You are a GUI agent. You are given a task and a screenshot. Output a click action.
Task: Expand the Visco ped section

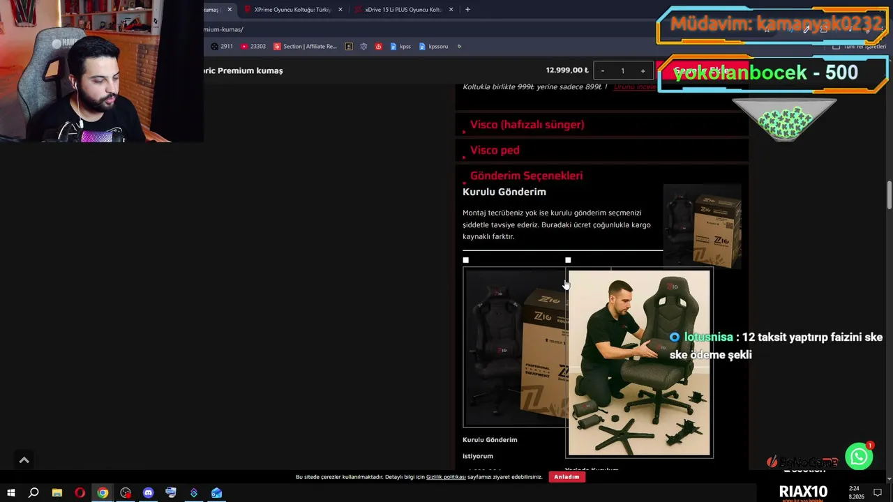click(495, 151)
